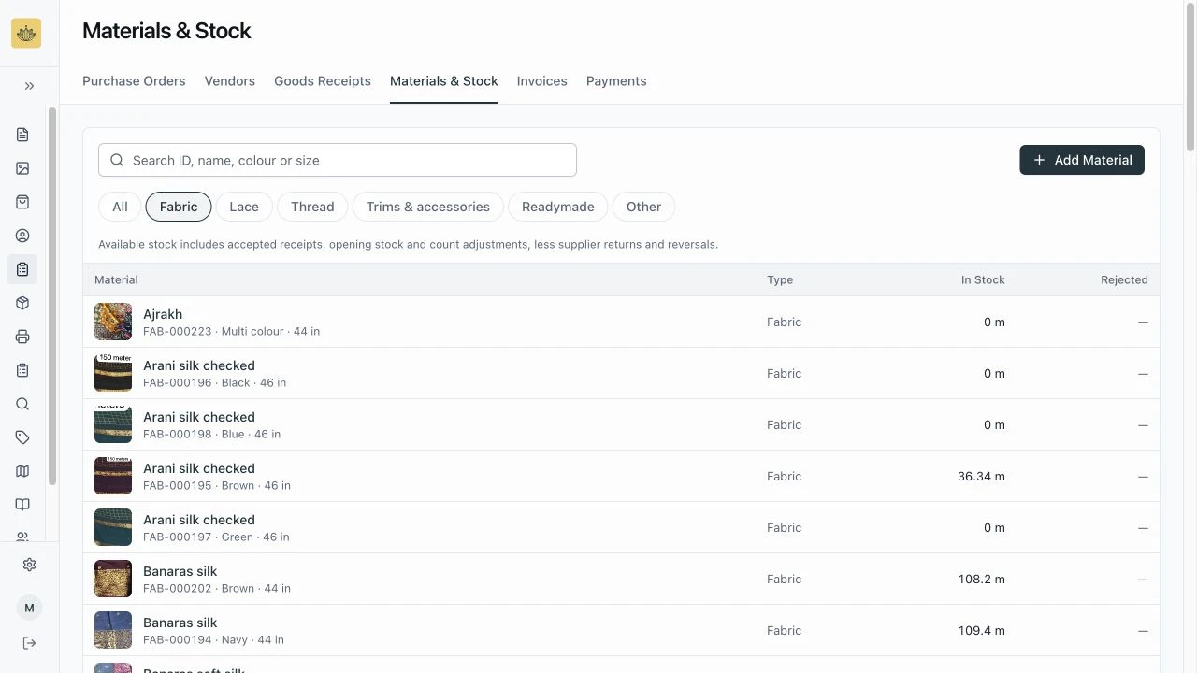Filter materials by Readymade
This screenshot has height=673, width=1197.
tap(558, 207)
